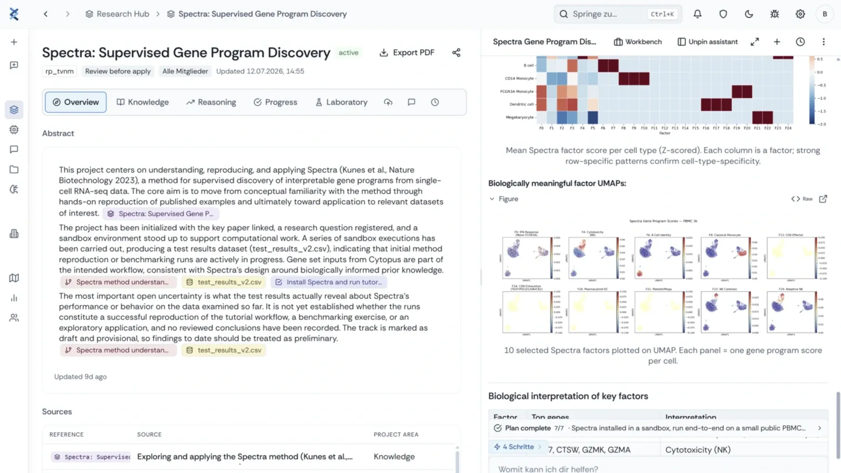Toggle dark mode moon icon
Viewport: 841px width, 473px height.
coord(749,14)
